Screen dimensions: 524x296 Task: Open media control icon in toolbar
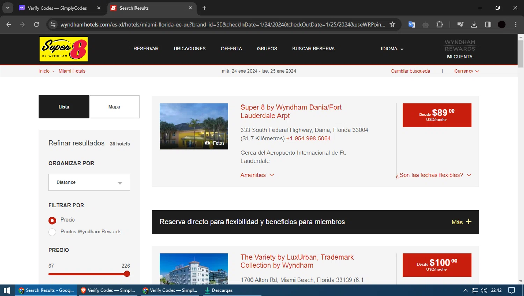click(460, 24)
